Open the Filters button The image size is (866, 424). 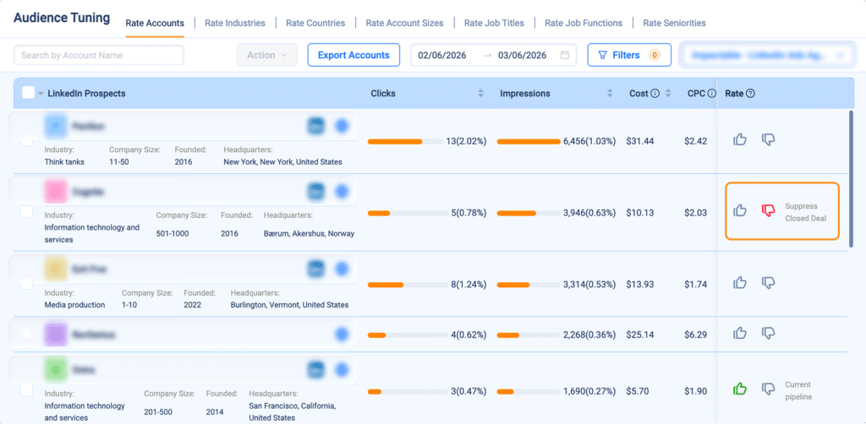[x=629, y=55]
